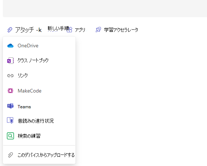The image size is (207, 166).
Task: Click the rocket learning accelerator icon
Action: coord(98,30)
